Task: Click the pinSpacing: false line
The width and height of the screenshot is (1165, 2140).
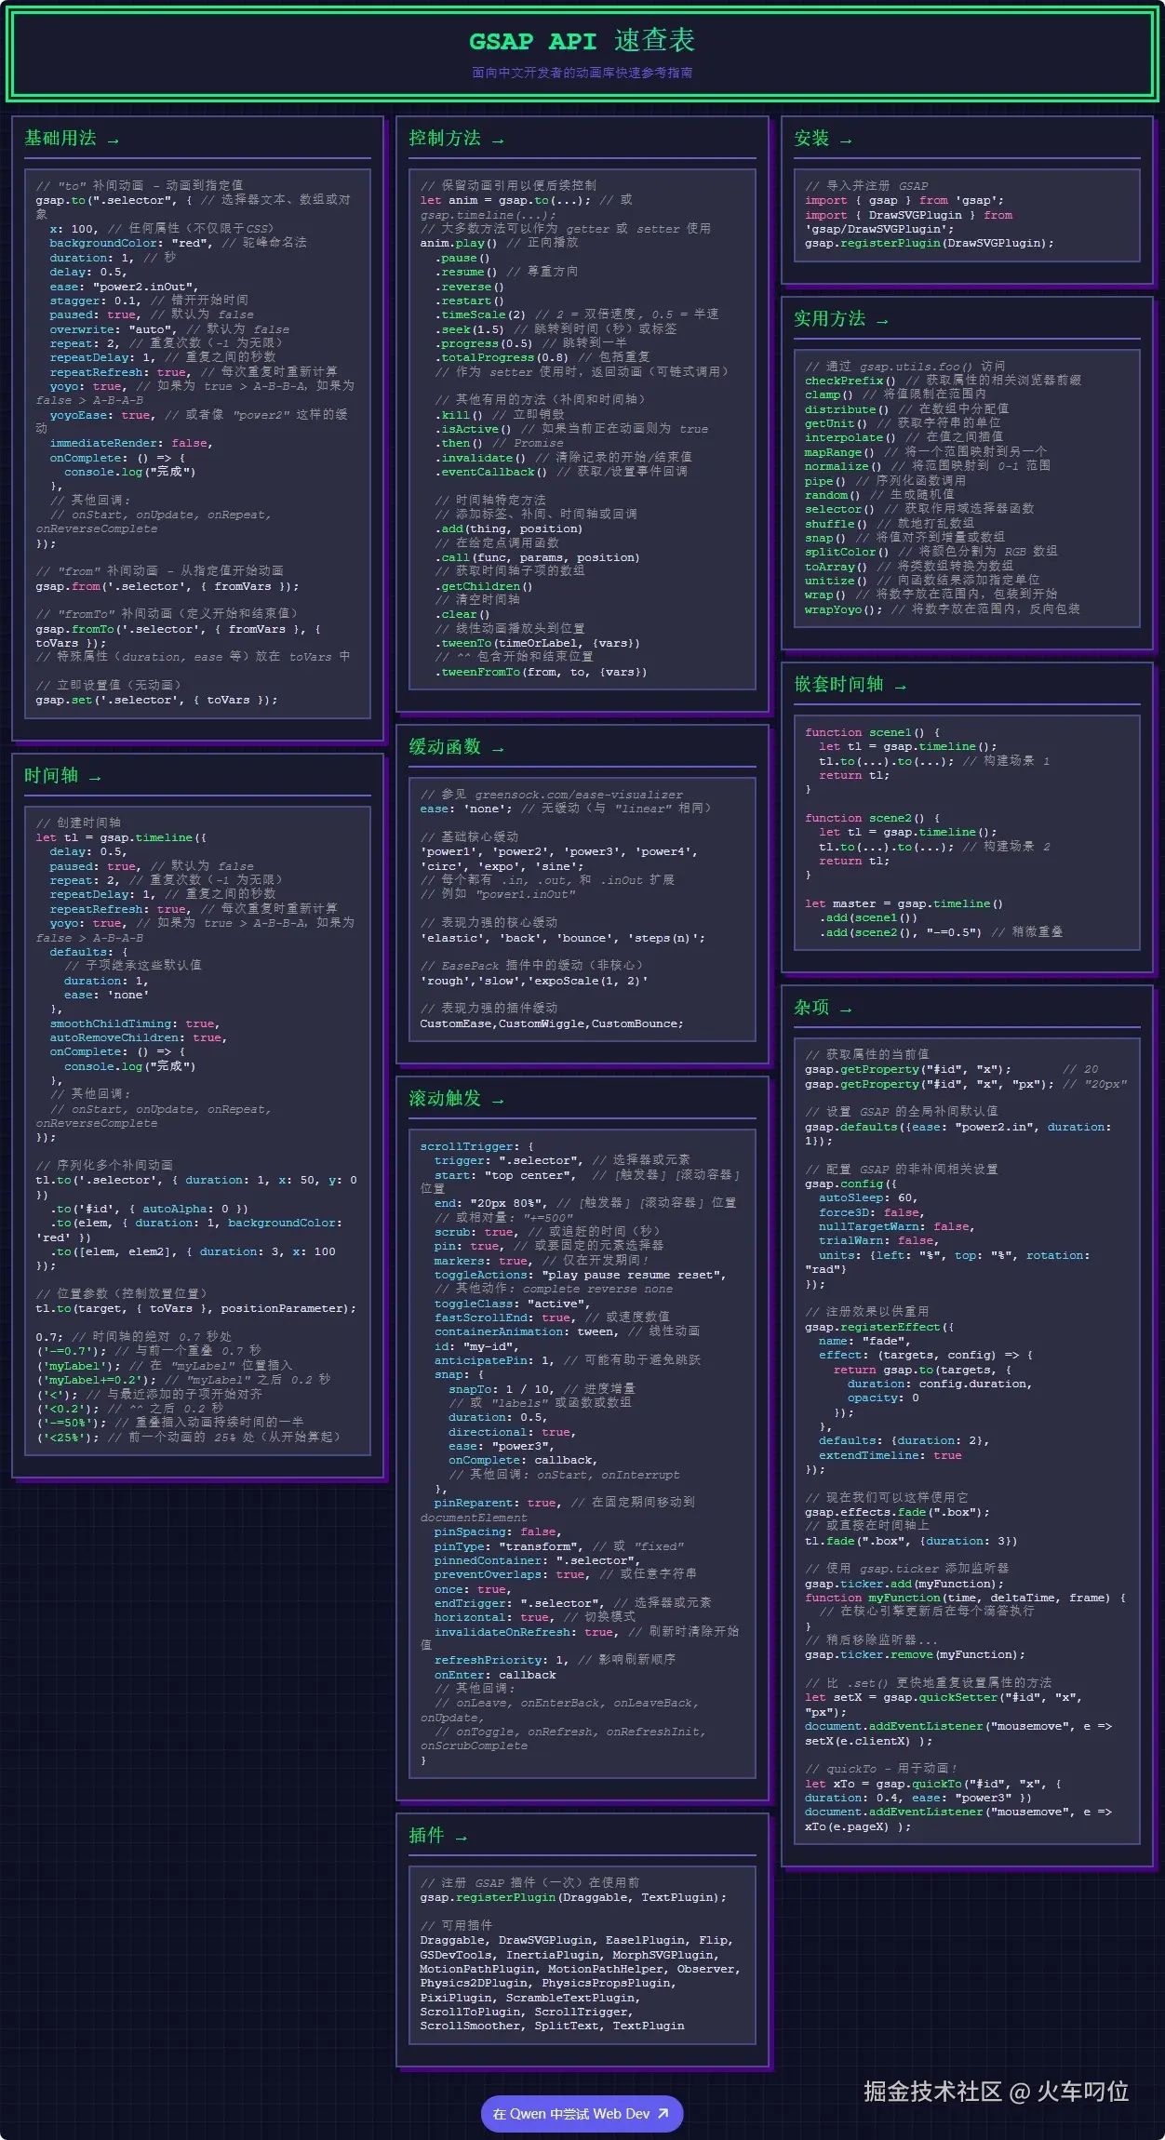Action: pyautogui.click(x=498, y=1532)
